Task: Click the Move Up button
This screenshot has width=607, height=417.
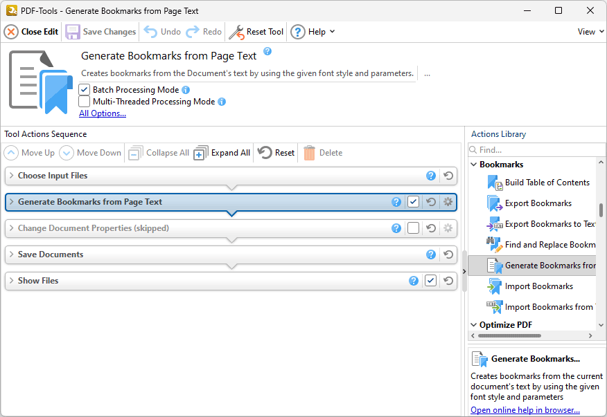Action: pyautogui.click(x=29, y=153)
